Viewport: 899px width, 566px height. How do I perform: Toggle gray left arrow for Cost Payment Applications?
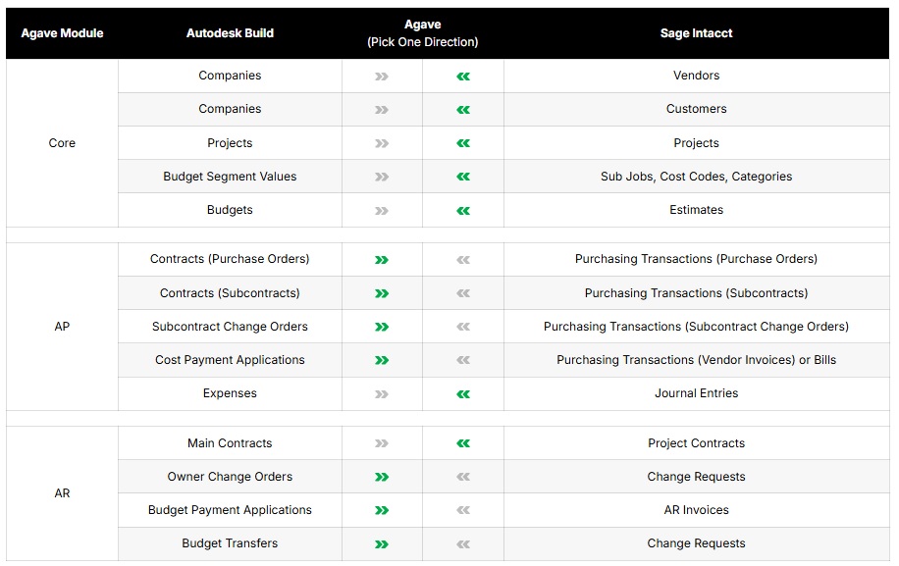pyautogui.click(x=463, y=360)
